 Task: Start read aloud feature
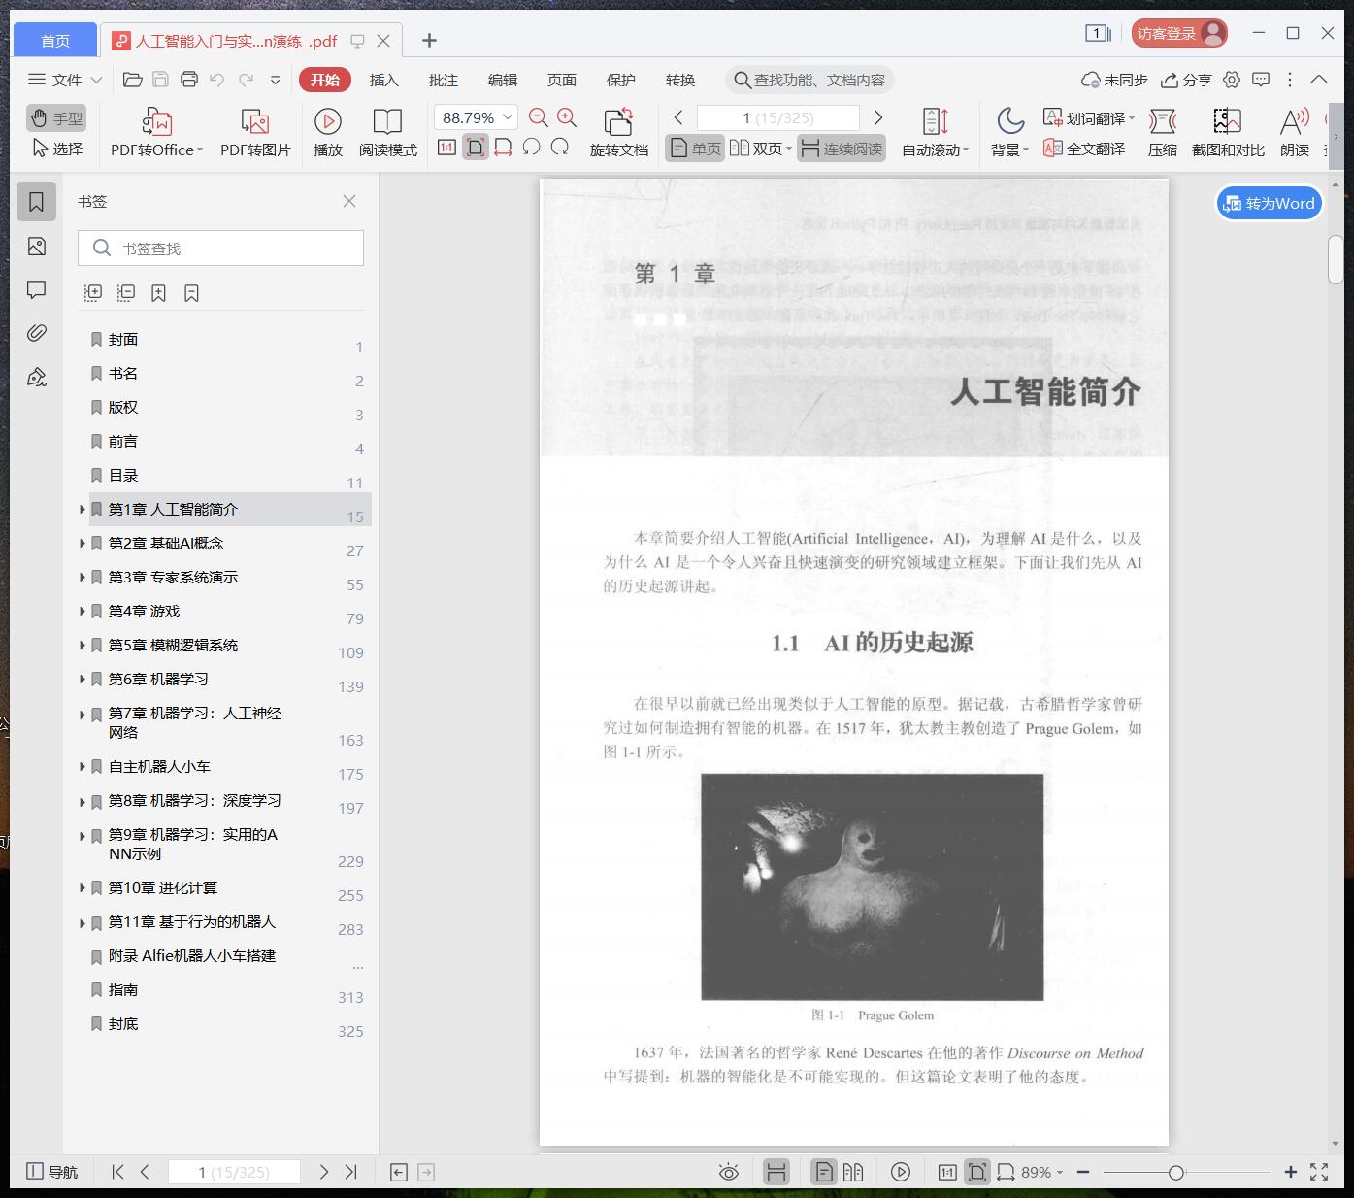(1295, 133)
